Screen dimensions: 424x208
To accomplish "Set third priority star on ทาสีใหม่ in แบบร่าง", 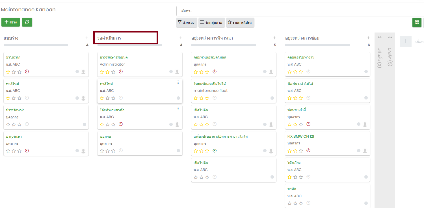I will (20, 98).
